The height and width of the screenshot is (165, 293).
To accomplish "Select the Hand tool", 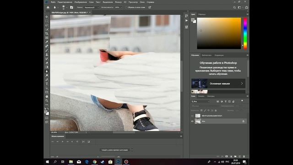I will tap(47, 96).
